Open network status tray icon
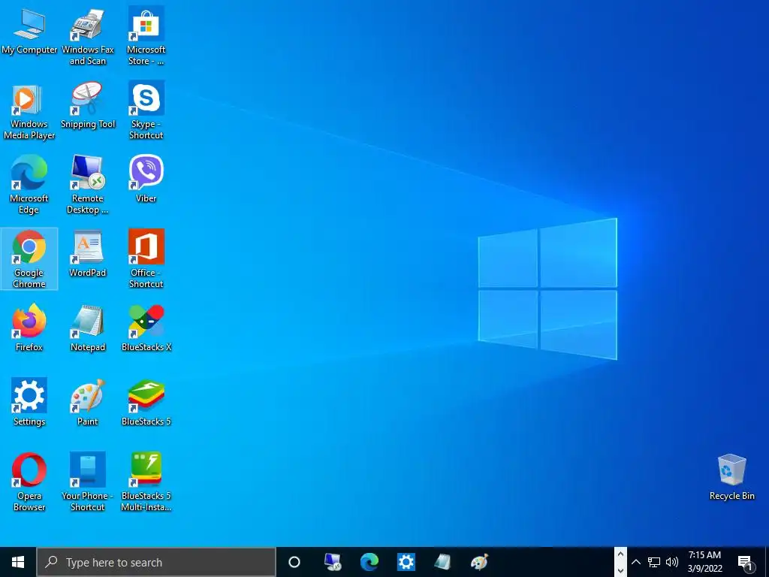This screenshot has width=769, height=577. pyautogui.click(x=654, y=562)
